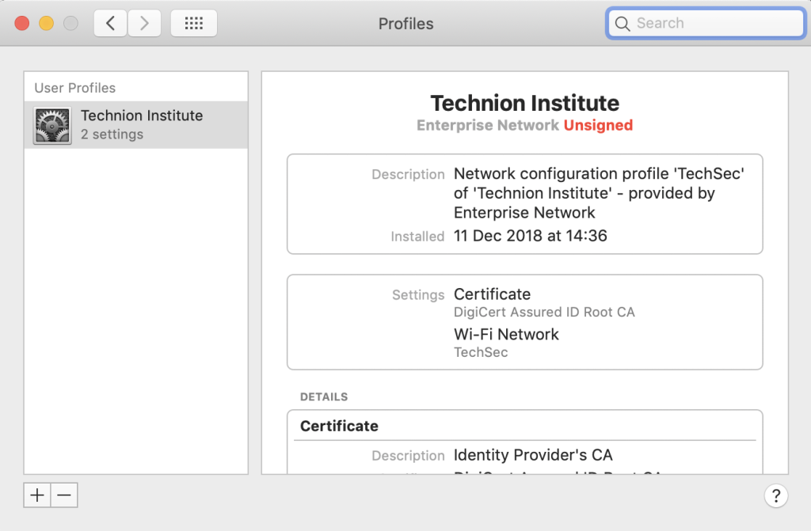The width and height of the screenshot is (811, 531).
Task: Select Technion Institute profile in sidebar
Action: click(136, 124)
